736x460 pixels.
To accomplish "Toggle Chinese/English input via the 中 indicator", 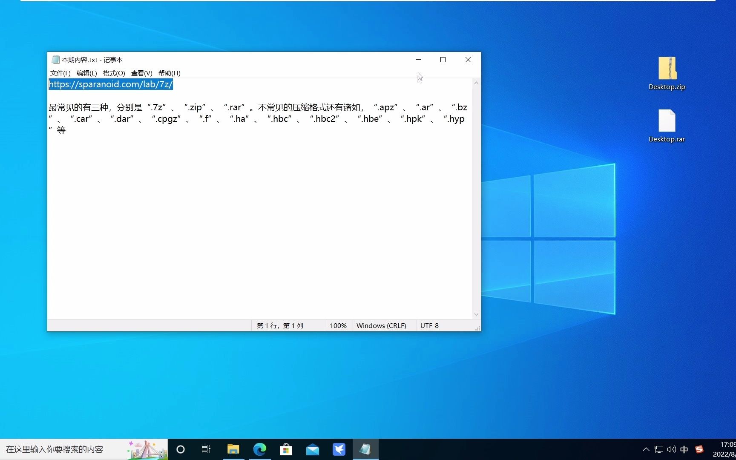I will pyautogui.click(x=684, y=449).
